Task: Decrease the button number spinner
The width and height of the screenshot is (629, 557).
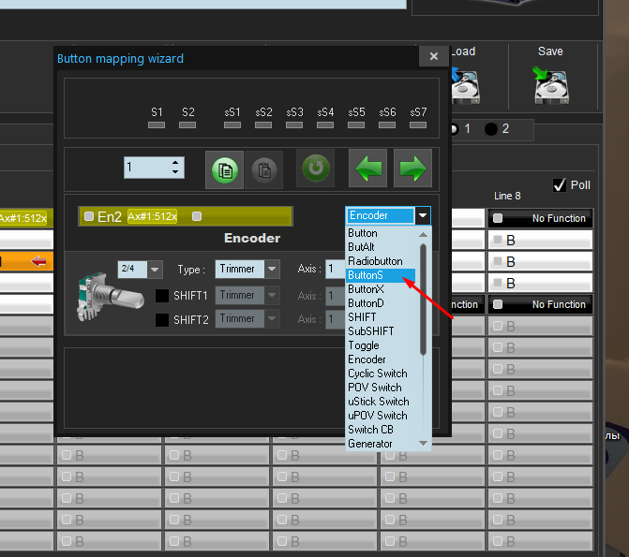Action: (175, 171)
